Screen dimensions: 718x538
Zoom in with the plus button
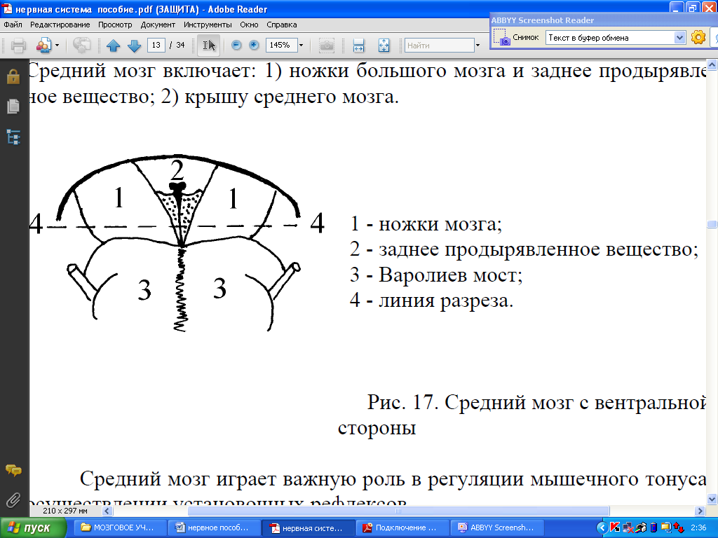(x=254, y=45)
